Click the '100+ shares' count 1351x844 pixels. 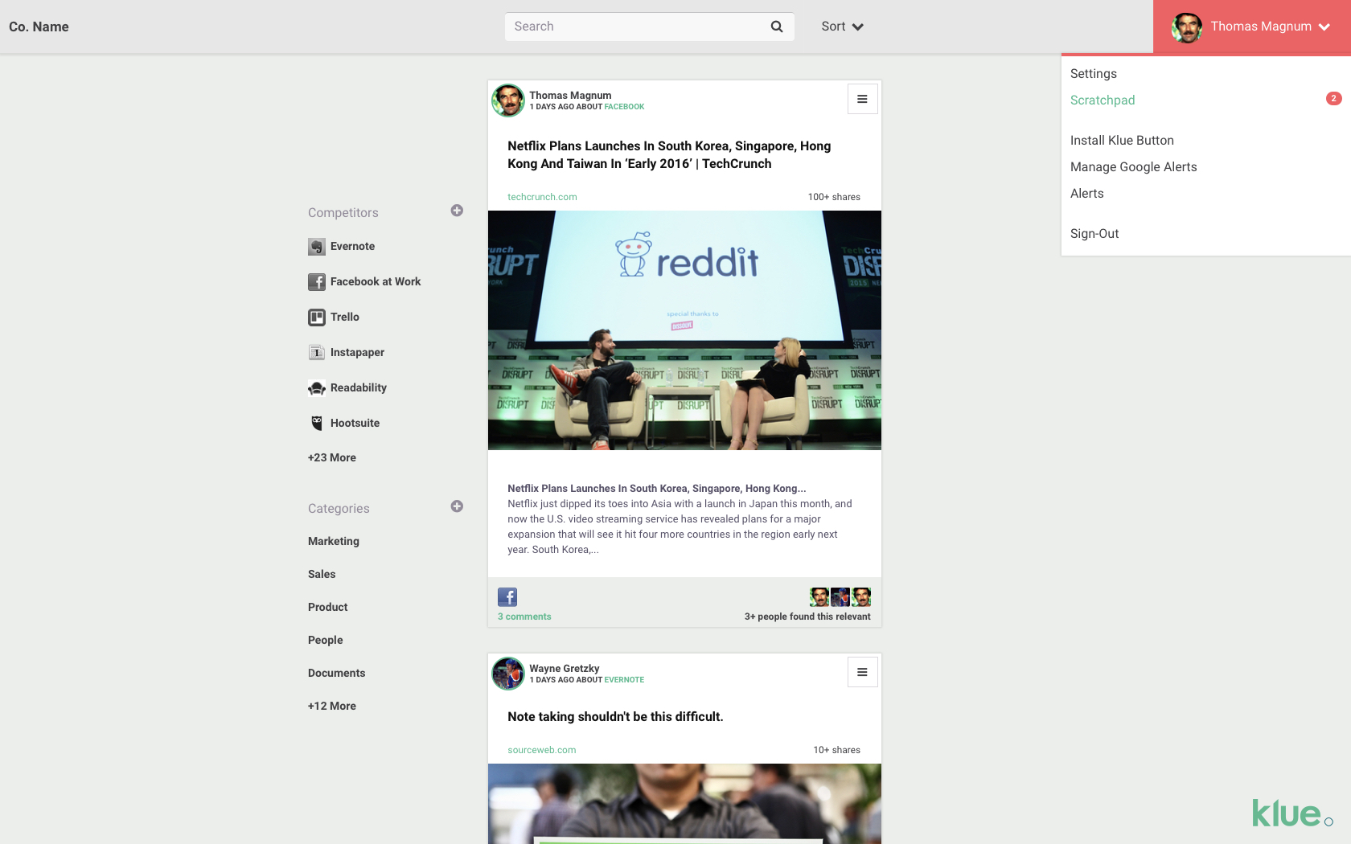(x=834, y=197)
